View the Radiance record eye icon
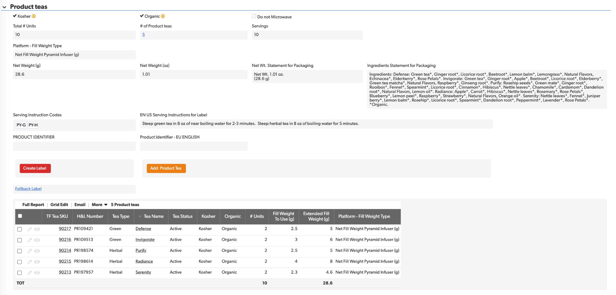 37,262
